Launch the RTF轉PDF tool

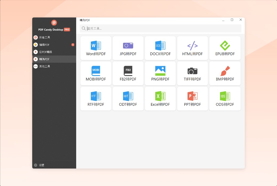pos(96,99)
